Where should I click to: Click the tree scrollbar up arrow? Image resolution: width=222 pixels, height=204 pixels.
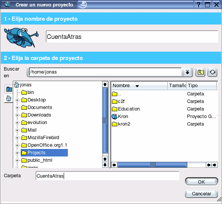tap(105, 84)
